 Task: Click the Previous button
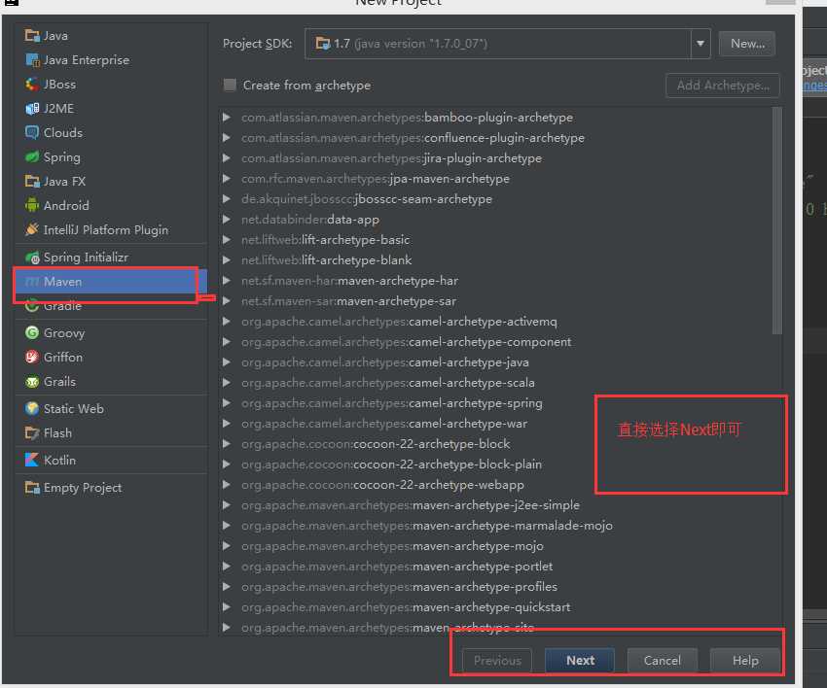click(x=497, y=660)
